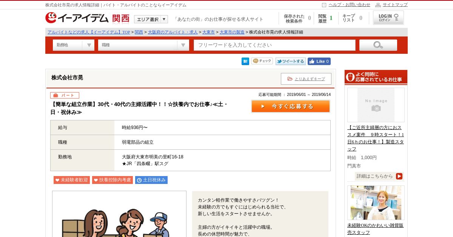Image resolution: width=453 pixels, height=237 pixels.
Task: Click the sidebar 門真市 location text
Action: click(354, 166)
